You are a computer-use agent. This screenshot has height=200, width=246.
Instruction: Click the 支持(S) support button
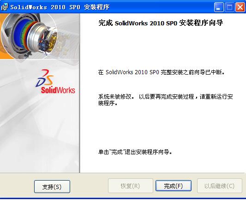pyautogui.click(x=52, y=187)
